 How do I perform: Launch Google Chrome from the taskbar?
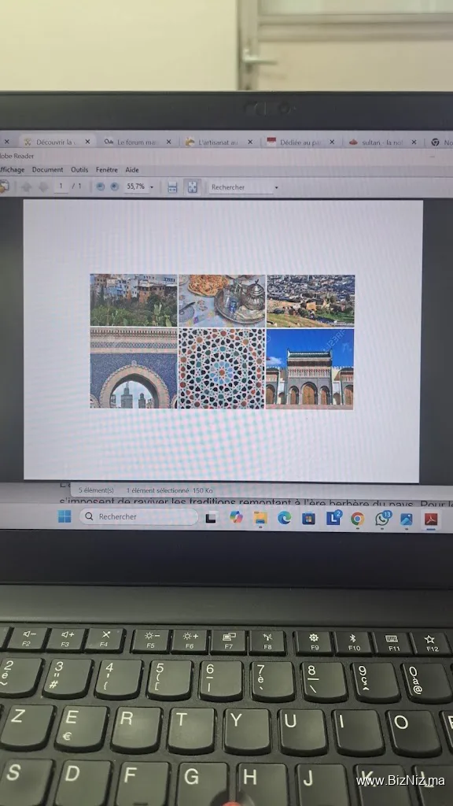[x=358, y=519]
